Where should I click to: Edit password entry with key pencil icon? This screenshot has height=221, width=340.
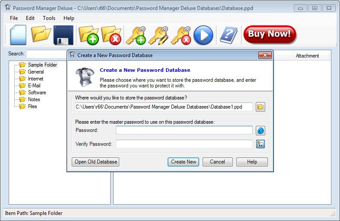[x=159, y=35]
